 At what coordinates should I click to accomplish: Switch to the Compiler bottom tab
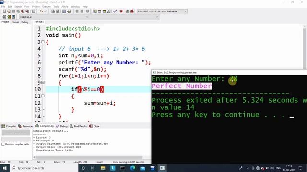point(9,126)
